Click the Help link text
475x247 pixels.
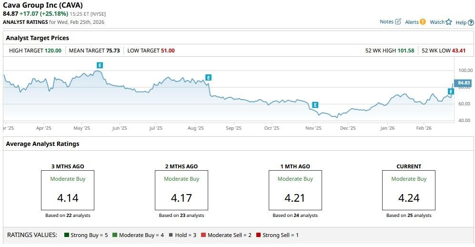click(461, 22)
